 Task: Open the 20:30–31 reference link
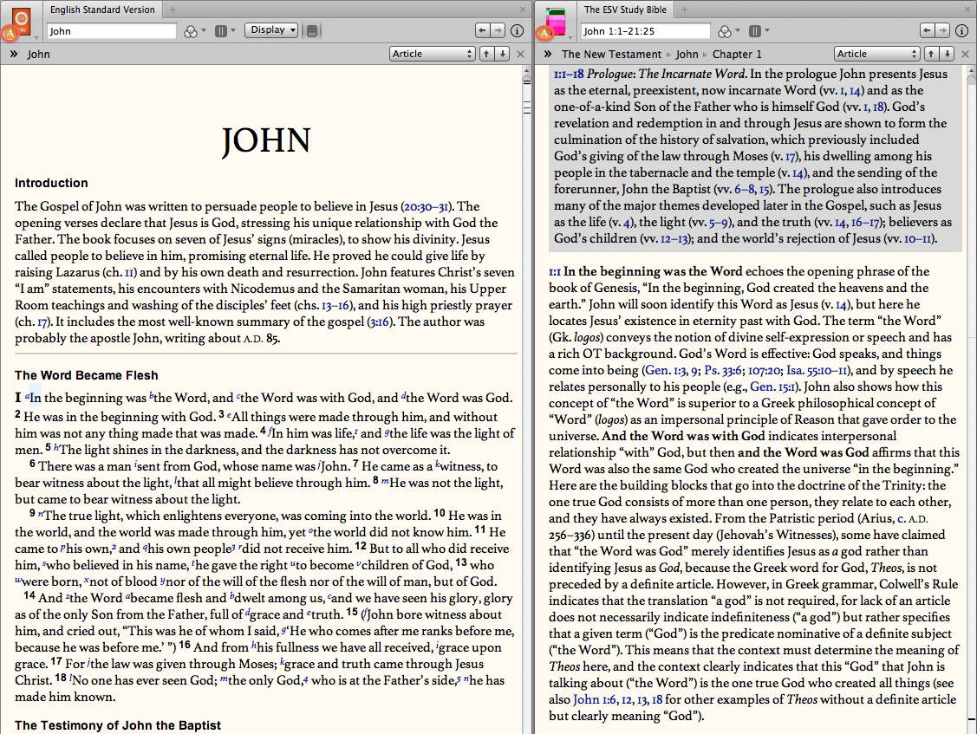426,207
